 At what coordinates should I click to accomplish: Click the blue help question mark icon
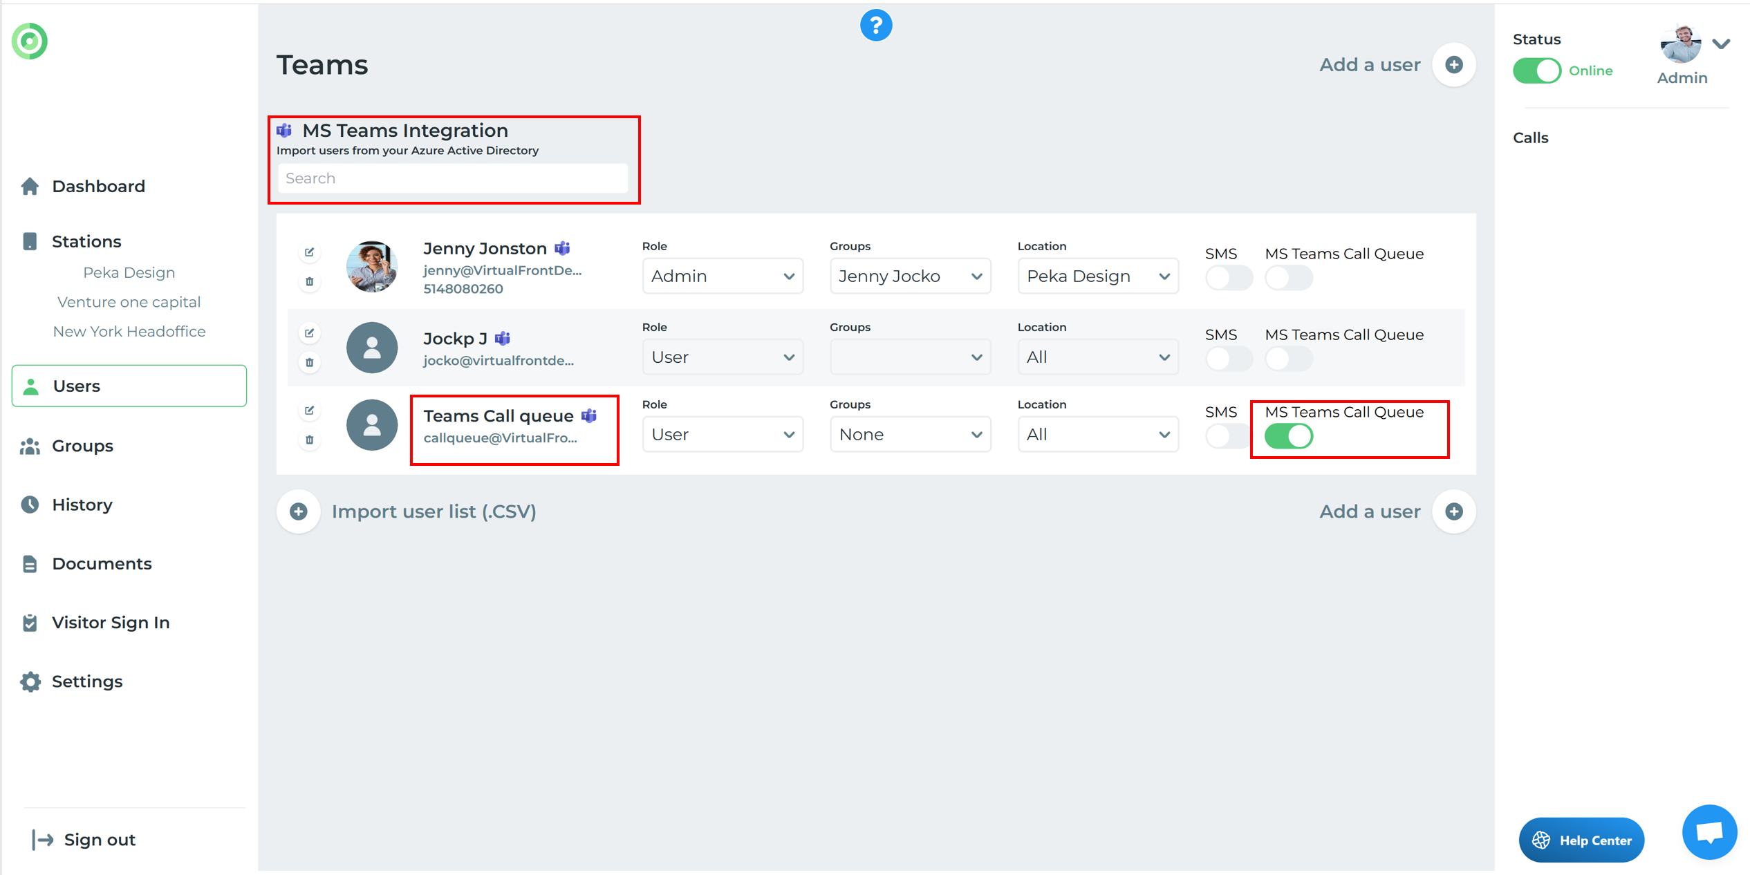click(875, 26)
